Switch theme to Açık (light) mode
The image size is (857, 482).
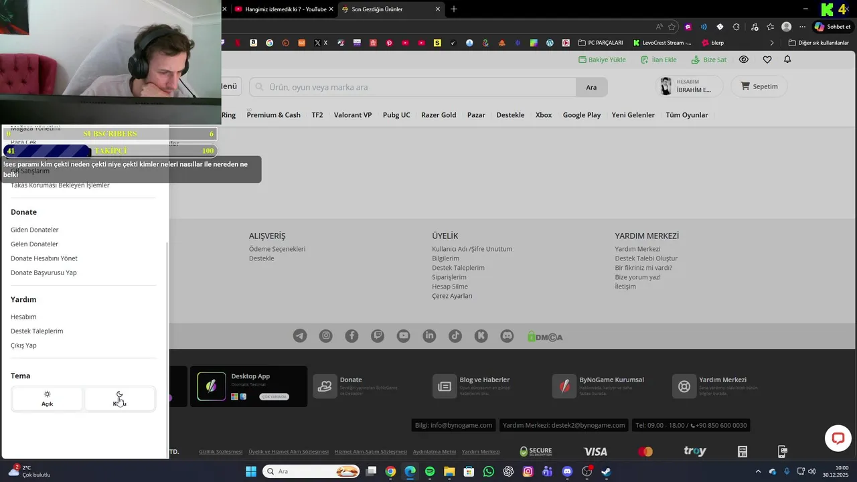[47, 399]
